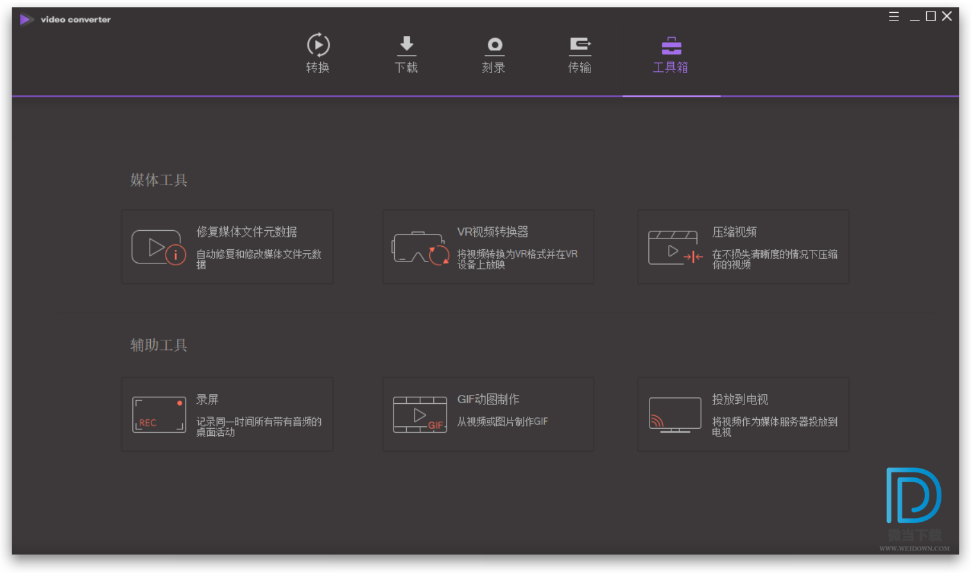The image size is (971, 573).
Task: Click description 将视频作为媒体服务器投放到电视
Action: pos(775,427)
